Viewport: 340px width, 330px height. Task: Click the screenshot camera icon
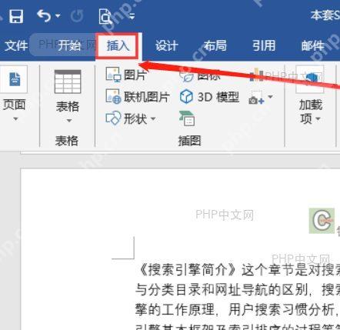[x=256, y=98]
